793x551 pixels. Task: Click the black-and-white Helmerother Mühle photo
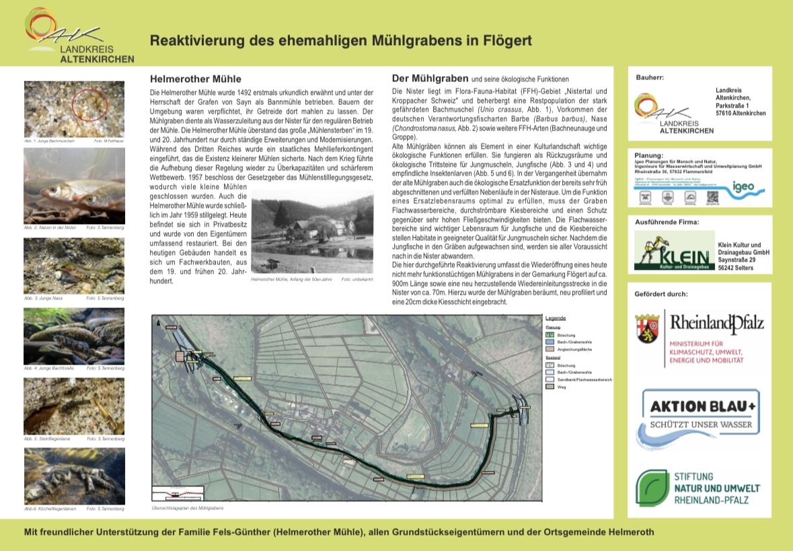pos(311,232)
